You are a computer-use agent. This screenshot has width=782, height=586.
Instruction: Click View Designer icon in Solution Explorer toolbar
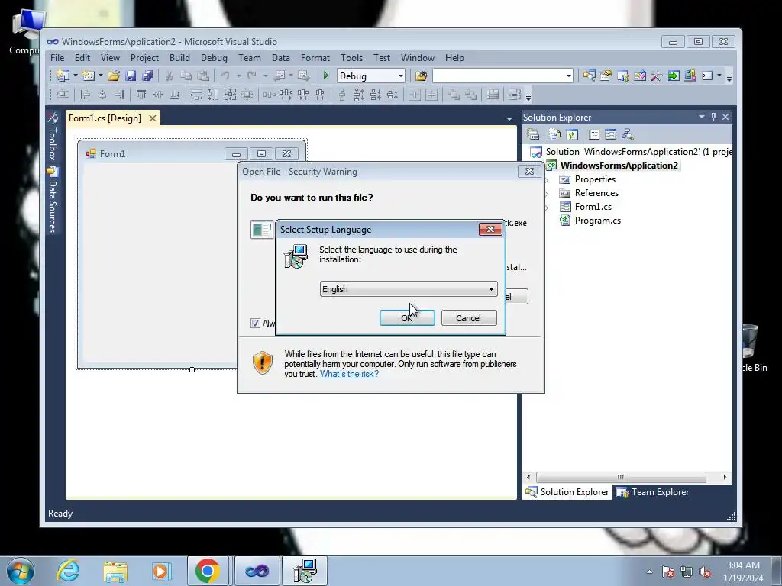click(610, 134)
